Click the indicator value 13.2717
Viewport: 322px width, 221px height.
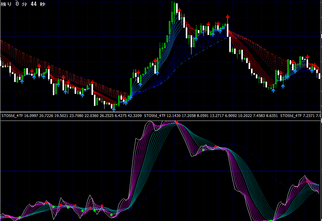[217, 115]
